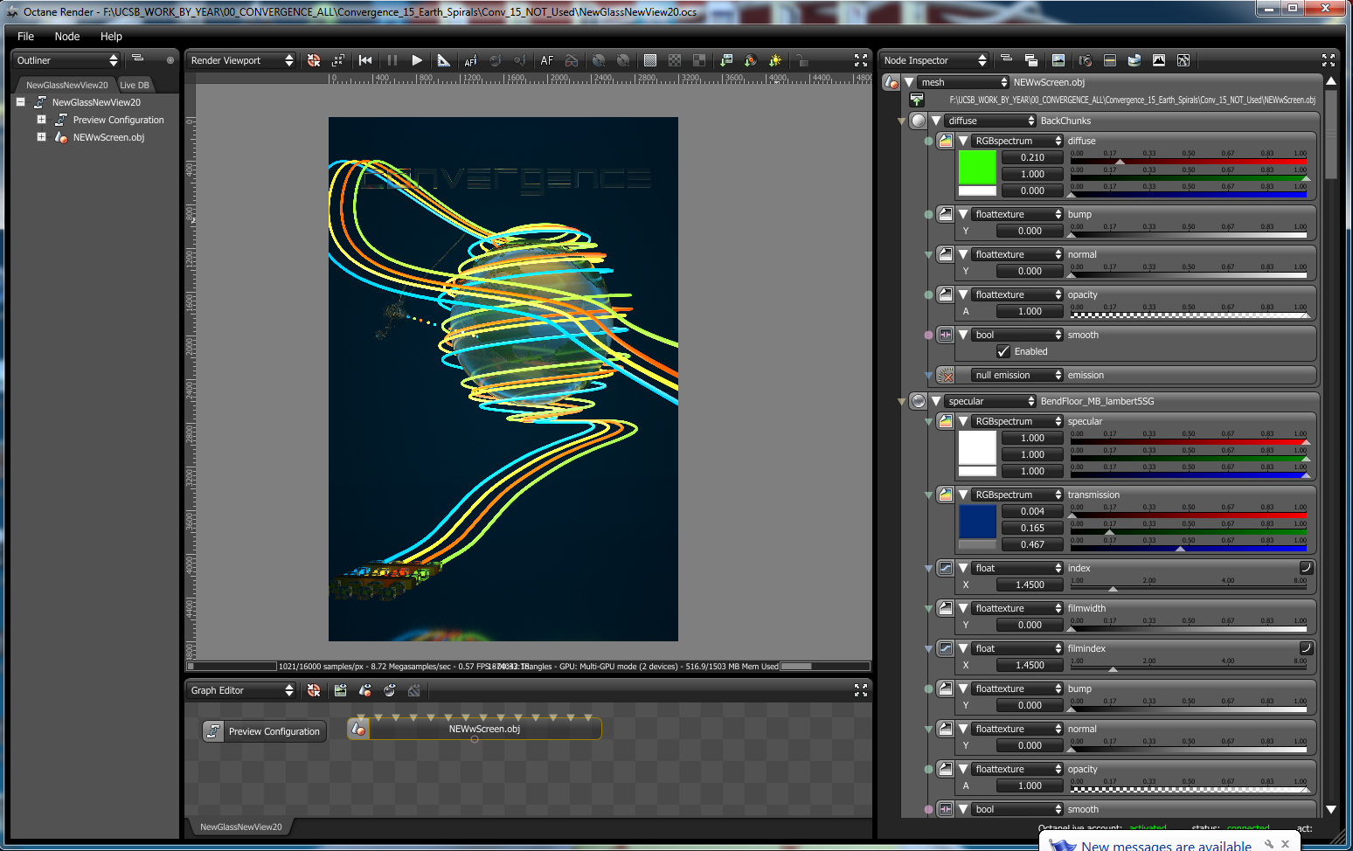Click the play render button
Screen dimensions: 1353x851
pos(417,60)
